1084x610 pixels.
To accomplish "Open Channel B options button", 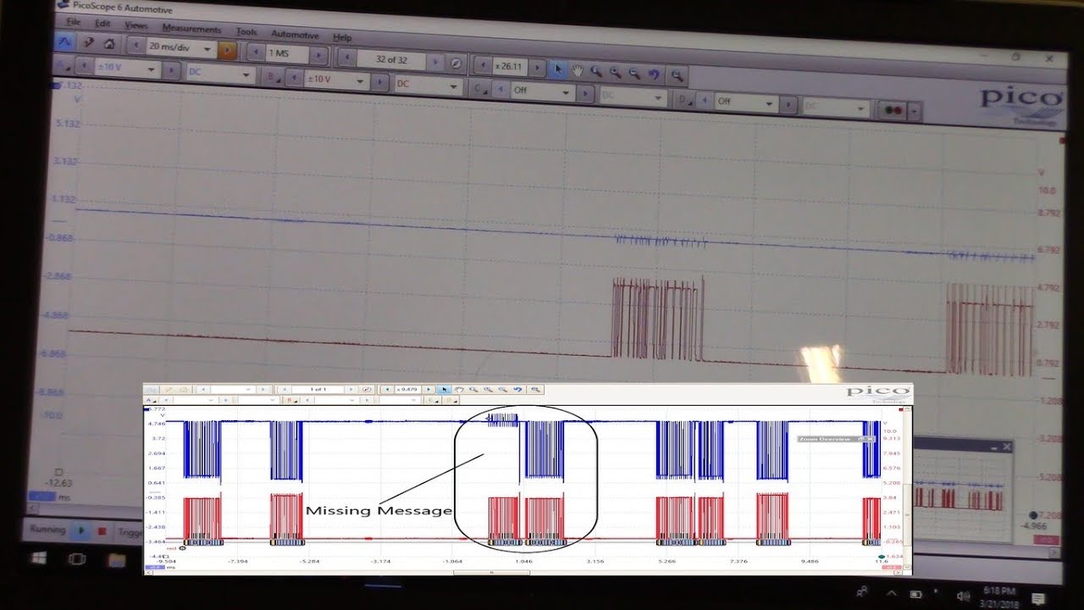I will (x=271, y=76).
